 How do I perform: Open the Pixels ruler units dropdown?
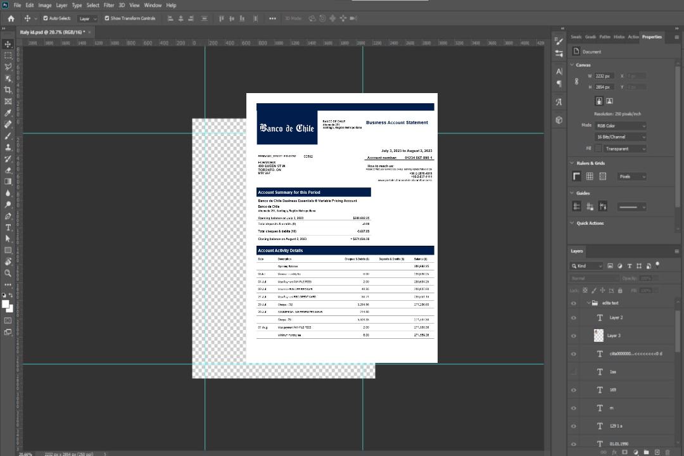click(x=632, y=177)
